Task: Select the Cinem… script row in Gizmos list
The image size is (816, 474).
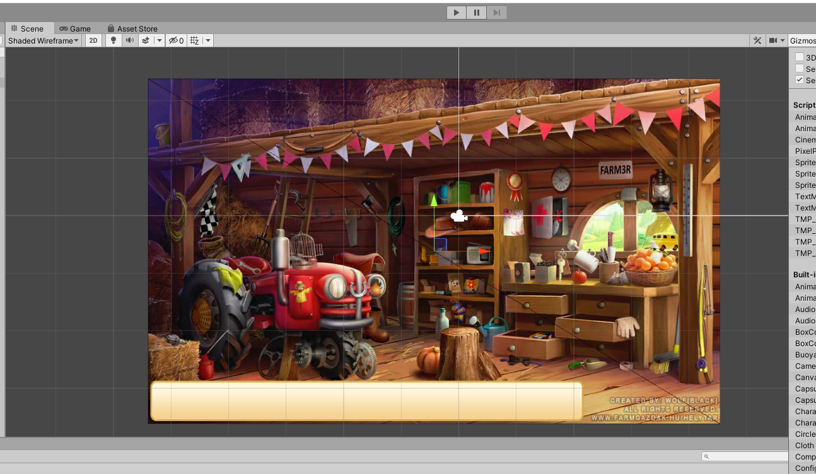Action: coord(803,140)
